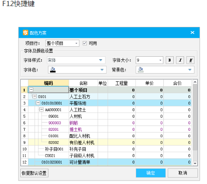This screenshot has width=207, height=184.
Task: Collapse the 0101010001 tree node
Action: 38,103
